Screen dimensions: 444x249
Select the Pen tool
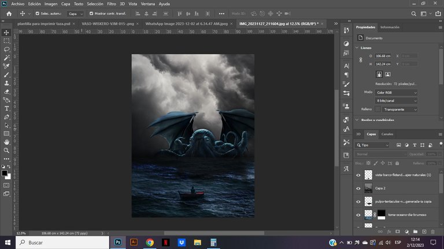[x=6, y=117]
